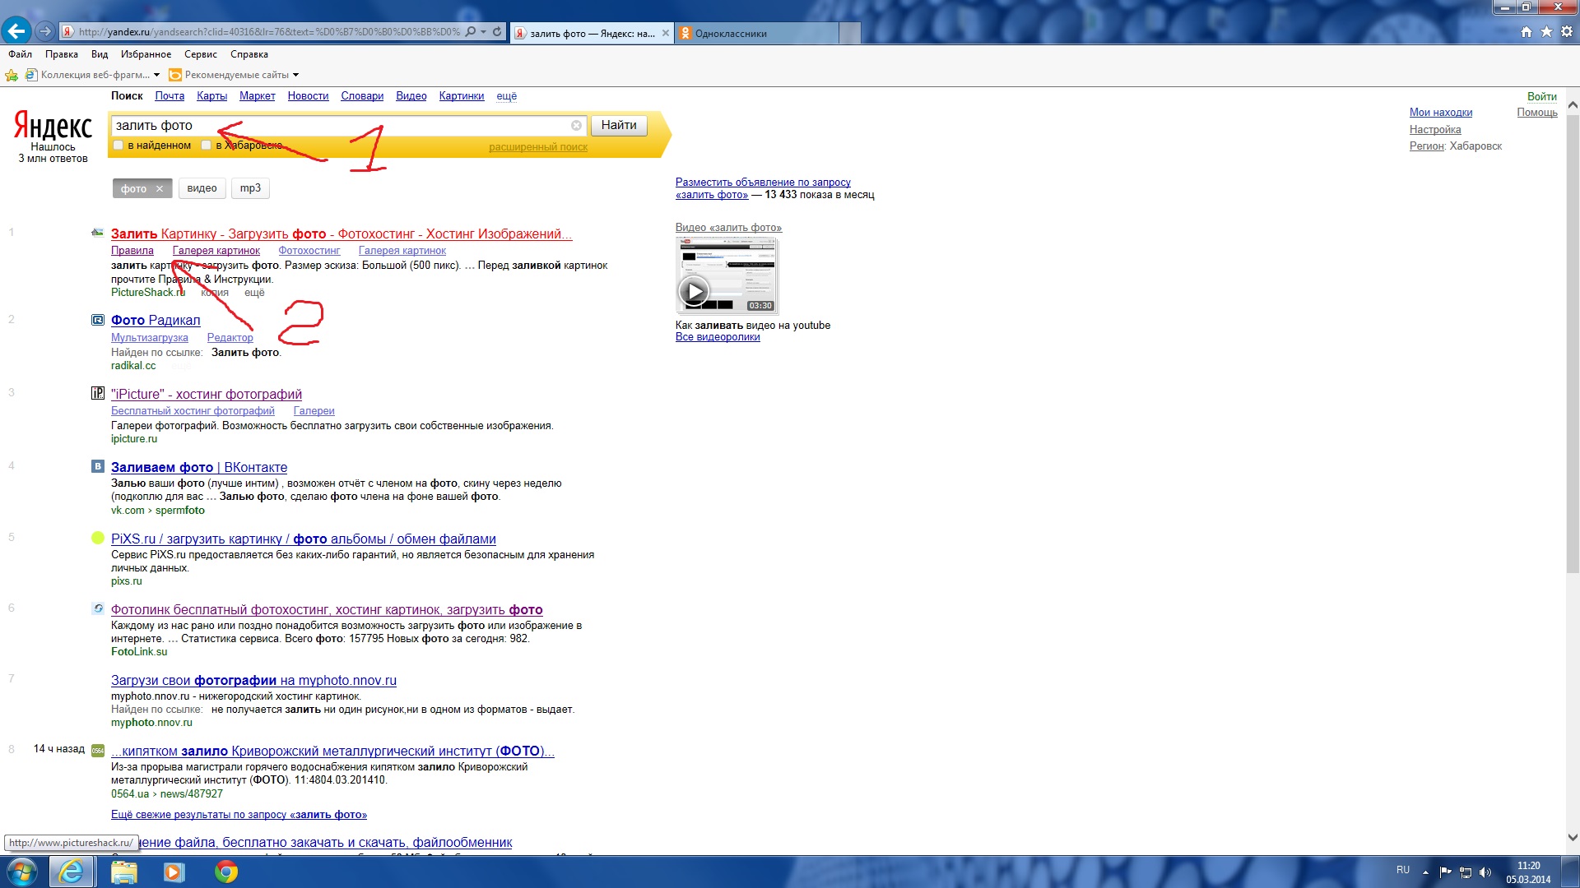Open the 'Фото Радикал' search result
The height and width of the screenshot is (888, 1580).
coord(156,320)
